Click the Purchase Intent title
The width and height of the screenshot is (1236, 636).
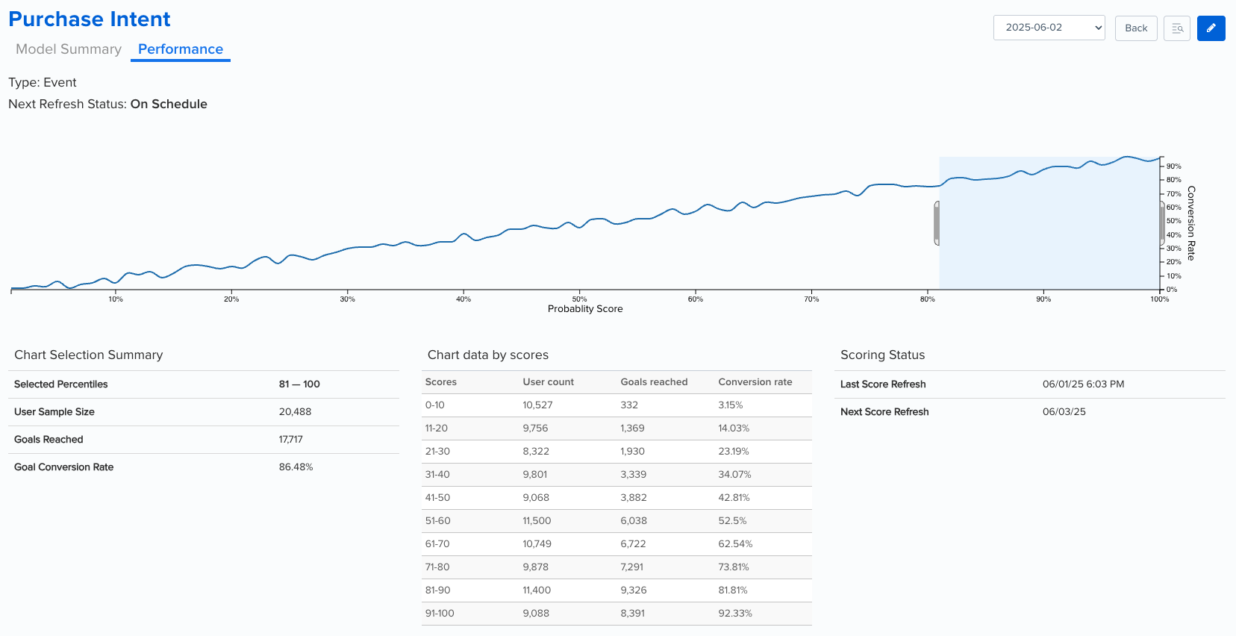[90, 19]
